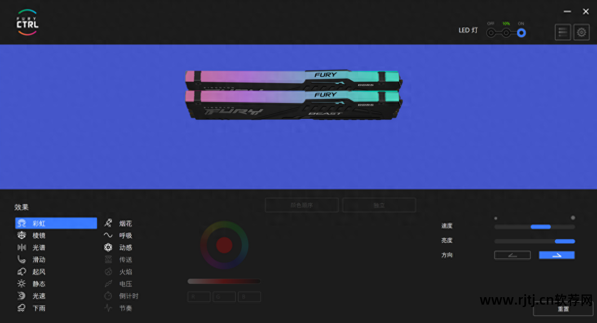Set the LED light to 10%

tap(506, 33)
